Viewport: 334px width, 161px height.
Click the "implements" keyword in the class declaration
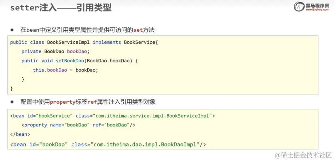point(107,42)
